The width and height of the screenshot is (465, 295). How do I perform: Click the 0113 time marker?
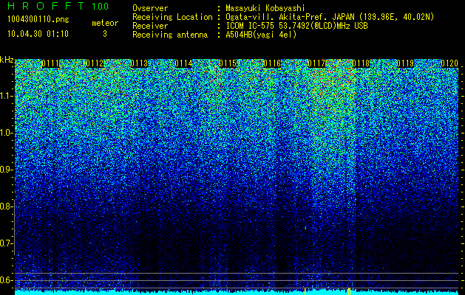point(139,63)
